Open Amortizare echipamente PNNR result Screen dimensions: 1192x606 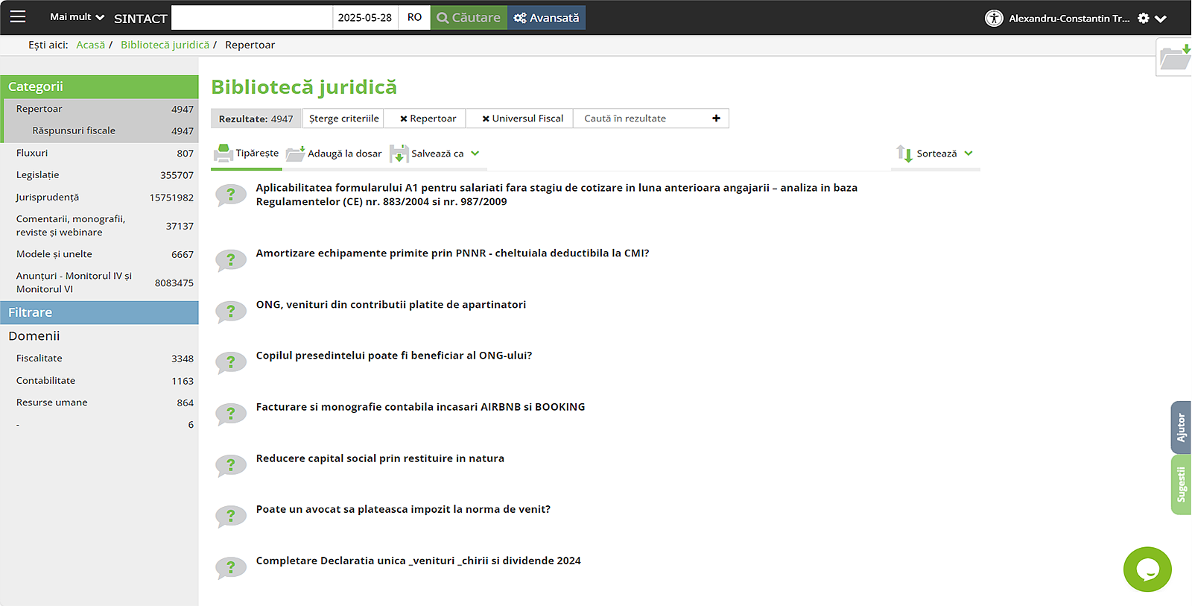click(x=452, y=253)
